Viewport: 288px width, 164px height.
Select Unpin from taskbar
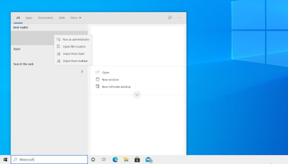pos(73,61)
